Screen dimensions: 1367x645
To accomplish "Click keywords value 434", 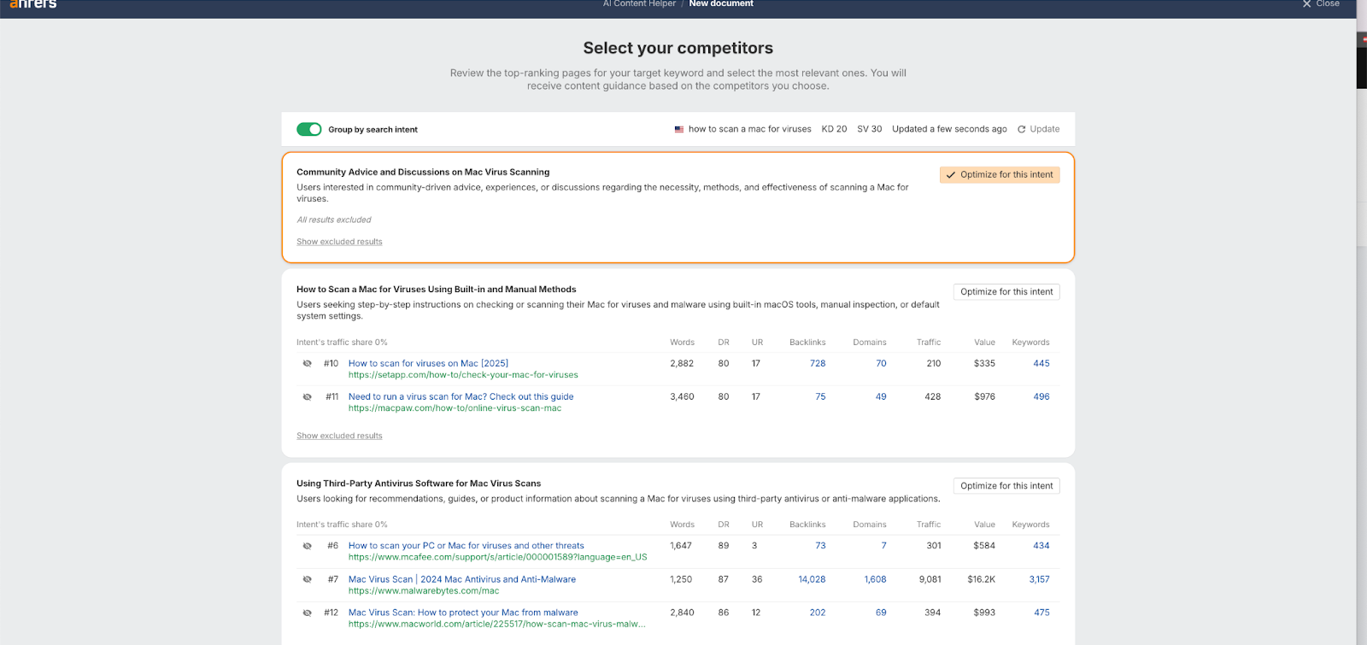I will [1041, 545].
